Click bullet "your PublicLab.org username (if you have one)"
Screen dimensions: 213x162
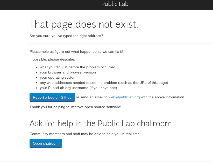(x=78, y=88)
